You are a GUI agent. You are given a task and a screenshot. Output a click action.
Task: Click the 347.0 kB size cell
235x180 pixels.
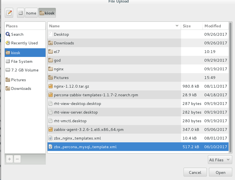tap(191, 129)
